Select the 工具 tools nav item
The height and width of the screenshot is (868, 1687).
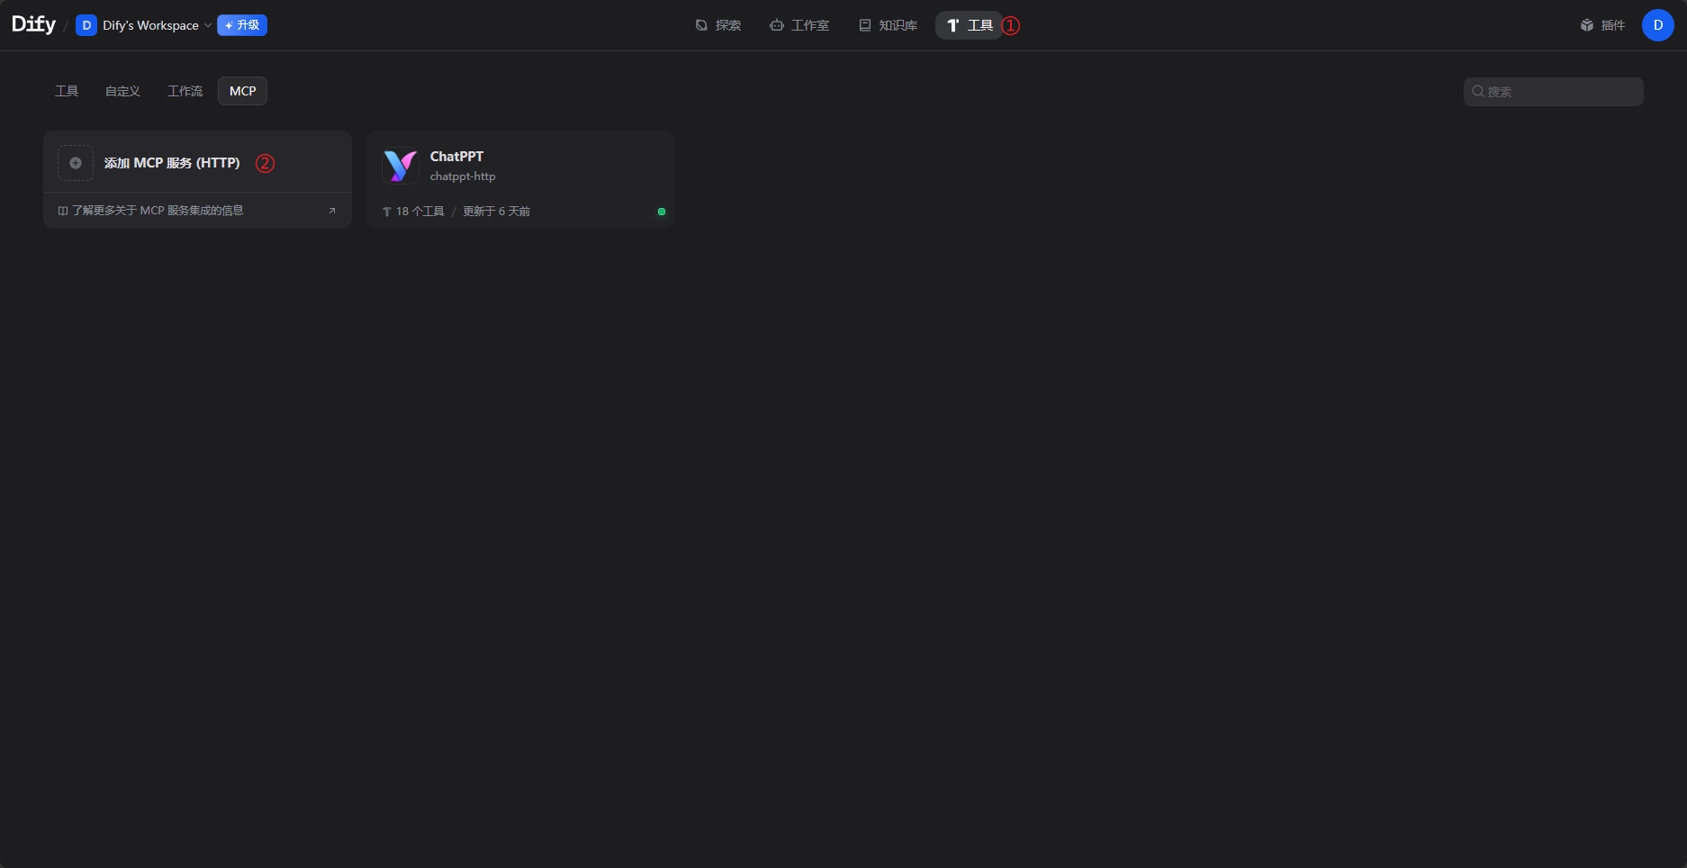click(970, 25)
